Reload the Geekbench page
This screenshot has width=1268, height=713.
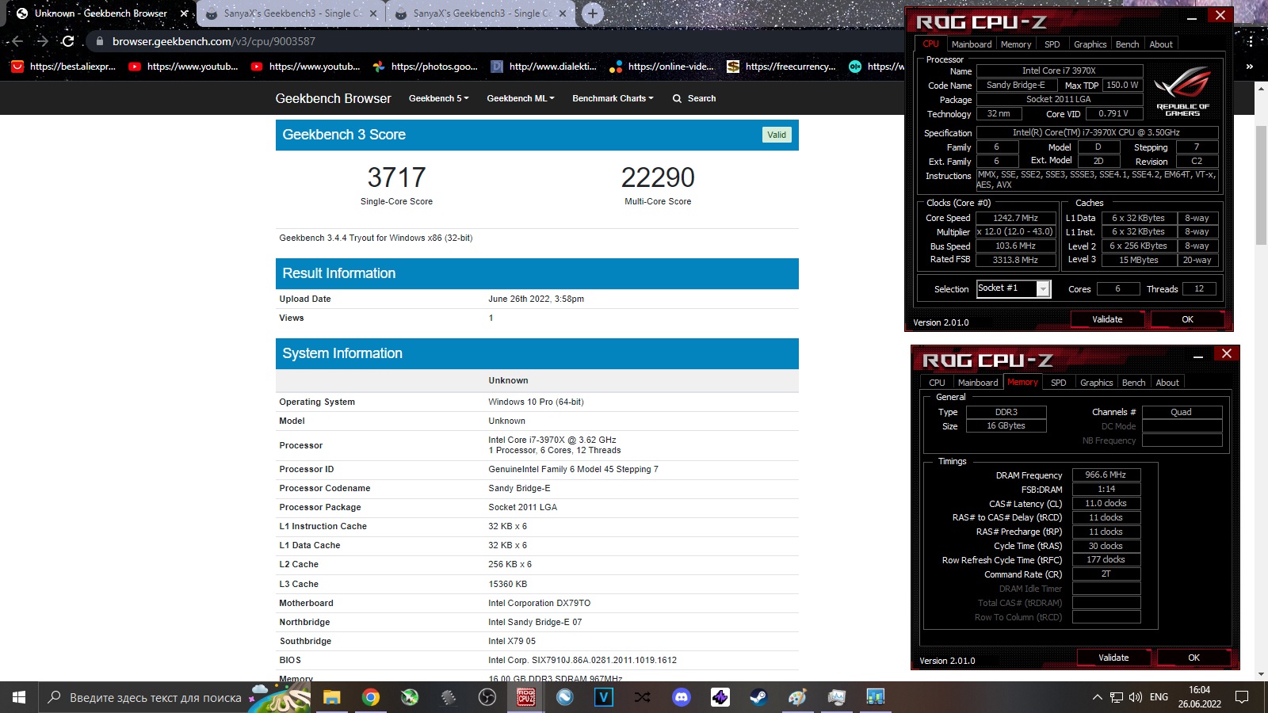(68, 41)
